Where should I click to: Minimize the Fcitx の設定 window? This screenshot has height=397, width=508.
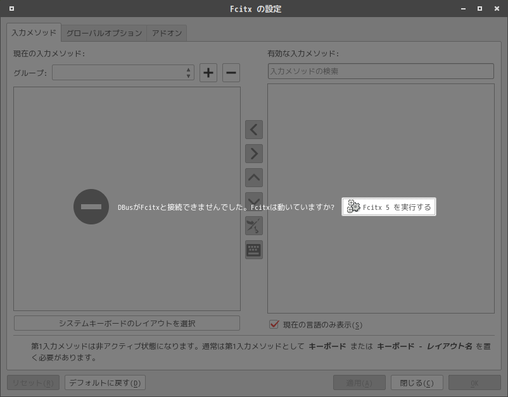coord(463,9)
